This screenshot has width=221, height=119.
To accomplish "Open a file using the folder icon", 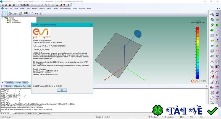I will pos(6,5).
